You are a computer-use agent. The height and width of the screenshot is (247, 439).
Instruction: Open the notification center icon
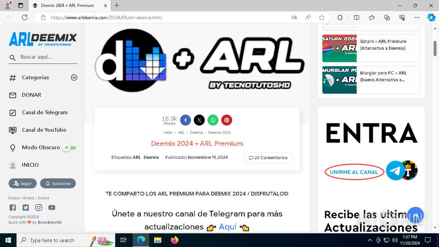coord(428,240)
